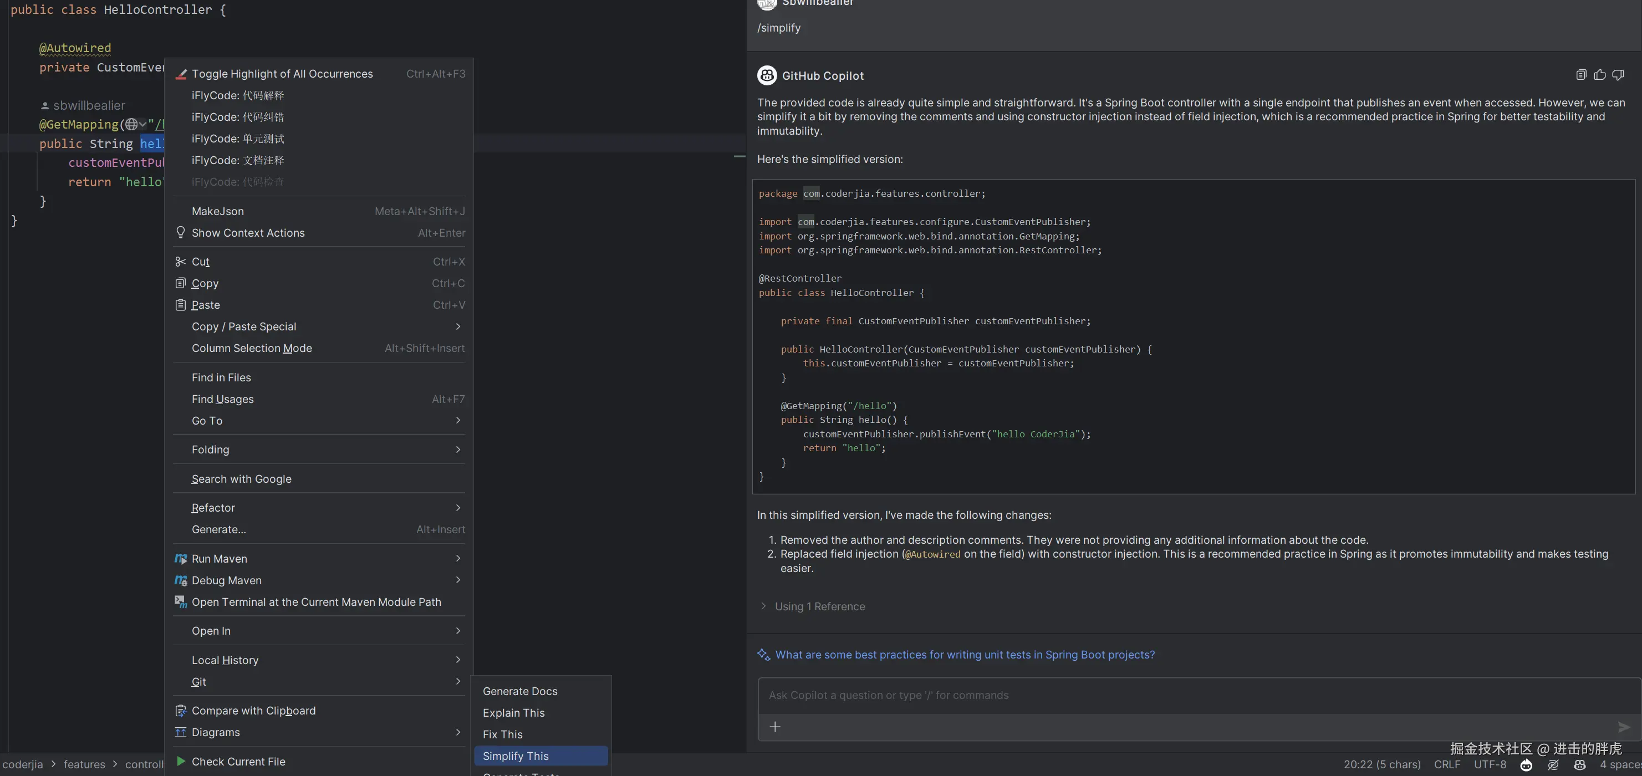
Task: Copy Copilot's response with the copy icon
Action: coord(1581,75)
